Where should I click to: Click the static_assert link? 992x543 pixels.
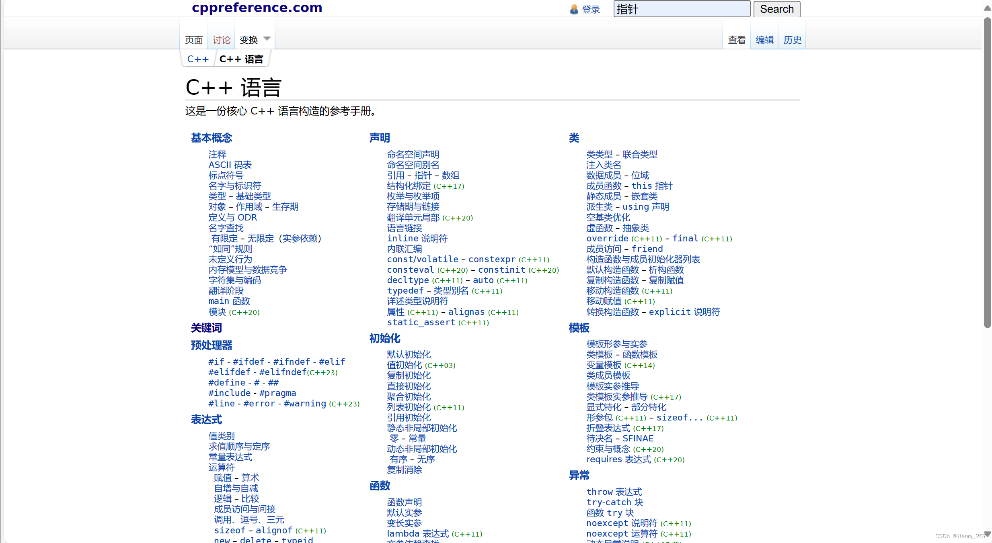[x=421, y=323]
